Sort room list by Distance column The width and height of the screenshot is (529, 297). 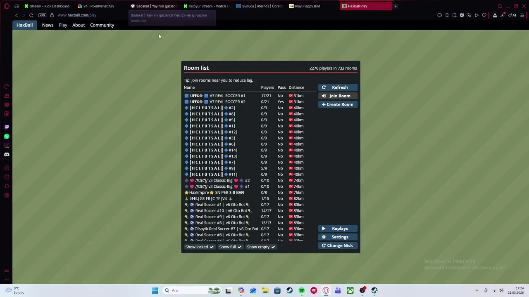click(296, 87)
